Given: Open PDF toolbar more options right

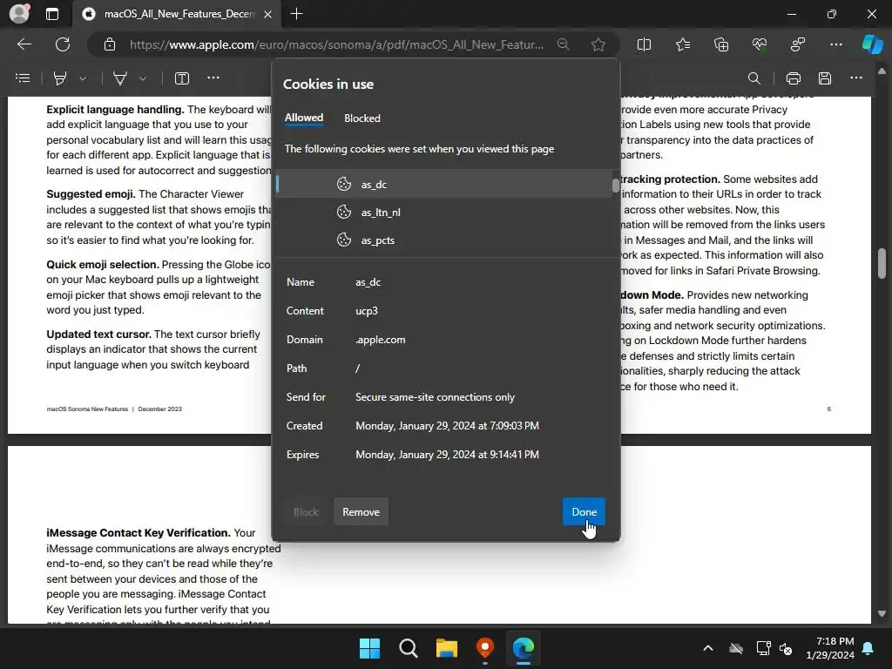Looking at the screenshot, I should pos(856,78).
